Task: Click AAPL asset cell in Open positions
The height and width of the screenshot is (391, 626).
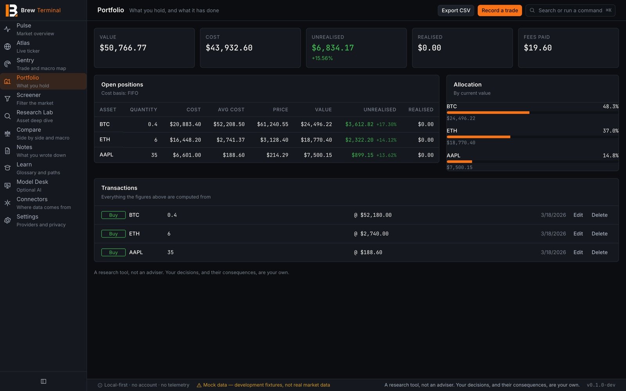Action: pyautogui.click(x=106, y=155)
